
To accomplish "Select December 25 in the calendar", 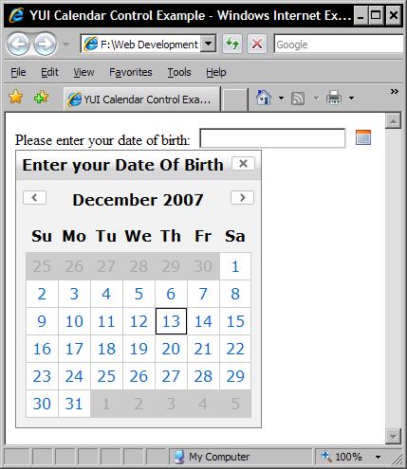I will pyautogui.click(x=106, y=376).
